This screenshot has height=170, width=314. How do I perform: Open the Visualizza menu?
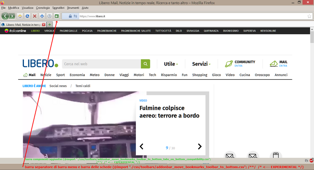click(27, 8)
